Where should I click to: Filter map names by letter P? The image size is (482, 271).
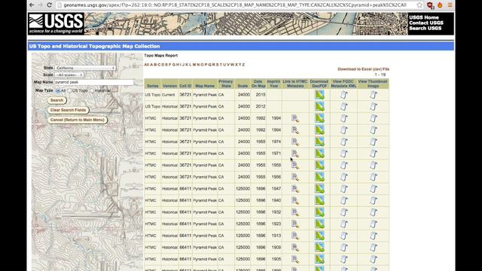pyautogui.click(x=206, y=65)
